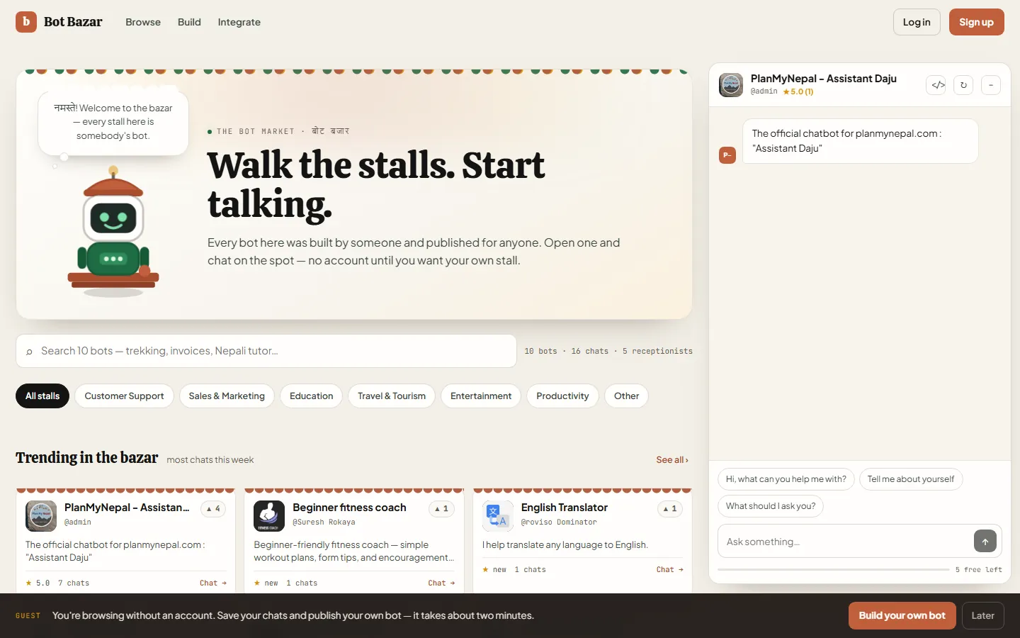Choose 'Hi, what can you help me with?' suggestion

(786, 479)
